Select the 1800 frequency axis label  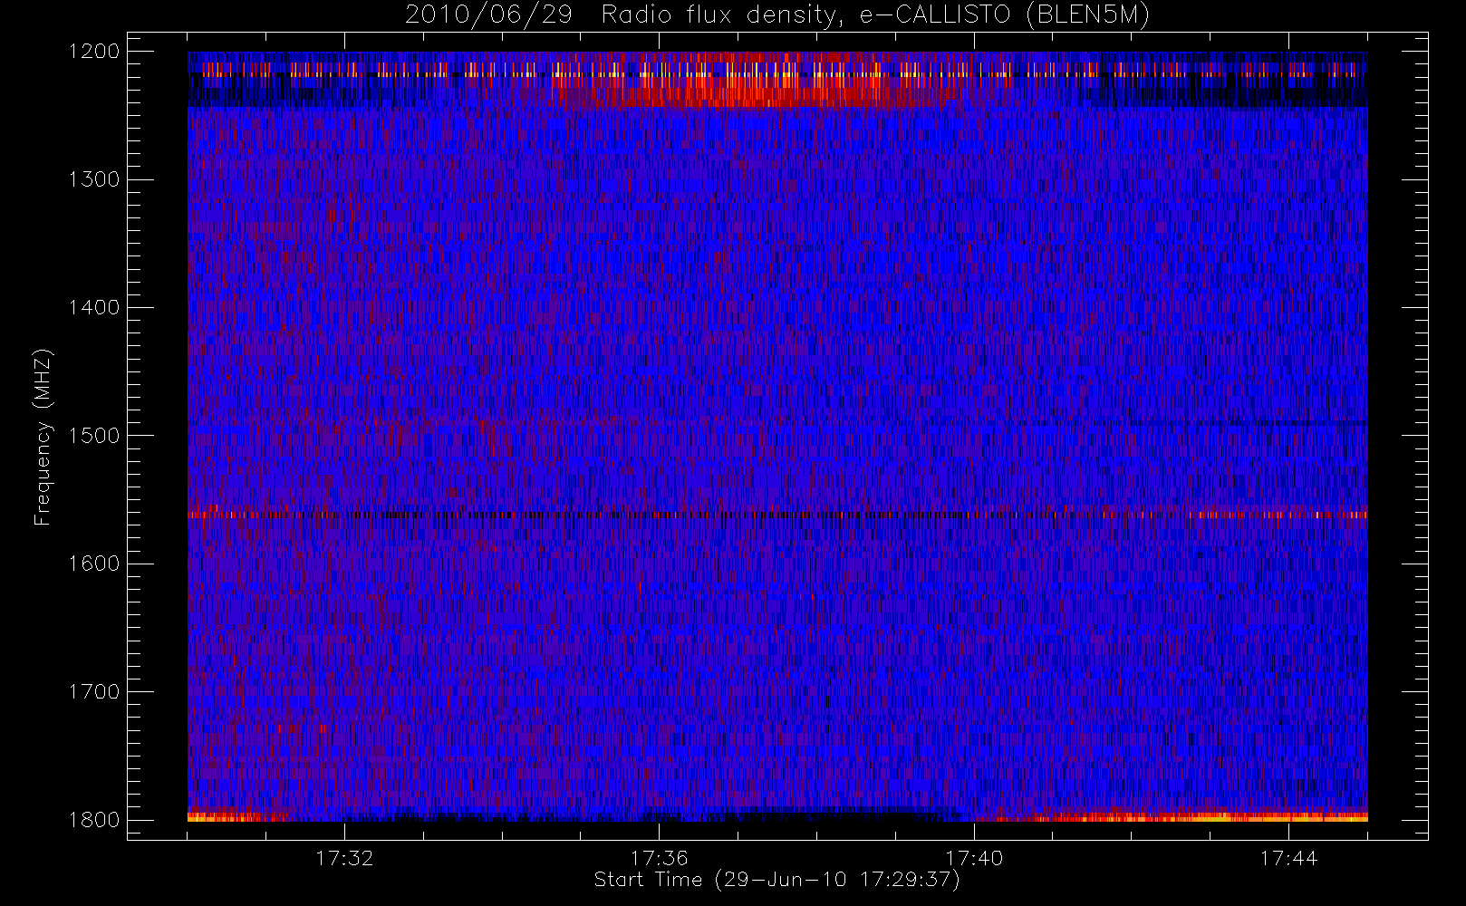94,820
